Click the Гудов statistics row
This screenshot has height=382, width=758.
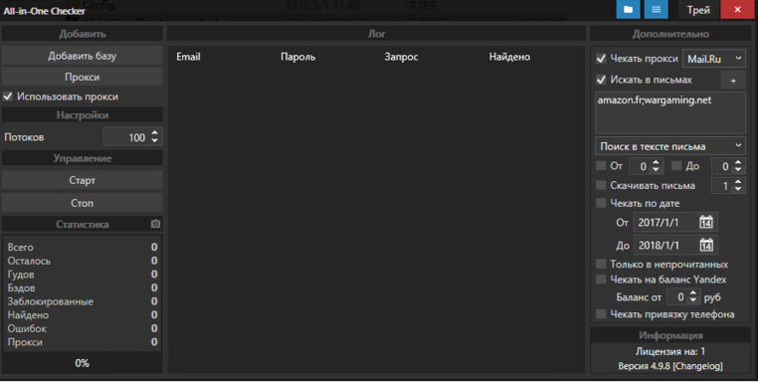coord(83,275)
